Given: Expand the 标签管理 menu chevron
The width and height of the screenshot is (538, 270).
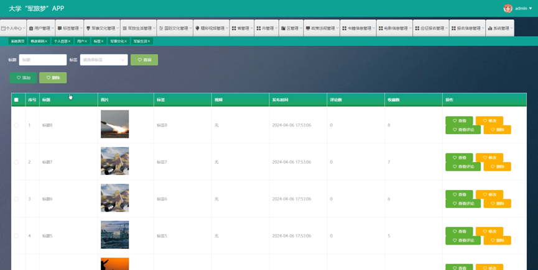Looking at the screenshot, I should (81, 29).
